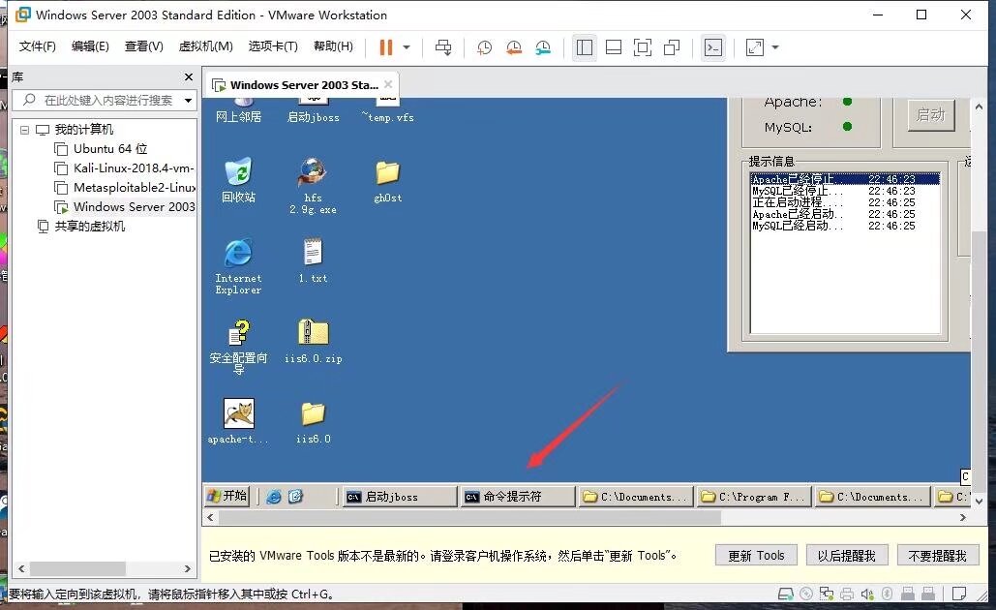Viewport: 996px width, 610px height.
Task: Click the 网上邻居 desktop icon
Action: click(238, 110)
